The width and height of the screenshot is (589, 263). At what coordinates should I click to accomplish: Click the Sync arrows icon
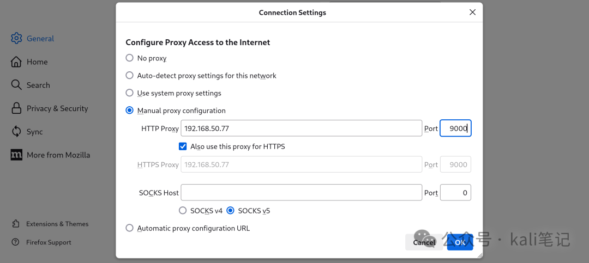click(x=16, y=132)
